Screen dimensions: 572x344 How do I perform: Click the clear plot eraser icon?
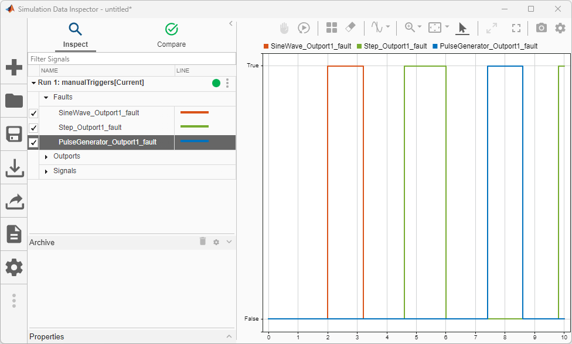pyautogui.click(x=350, y=27)
